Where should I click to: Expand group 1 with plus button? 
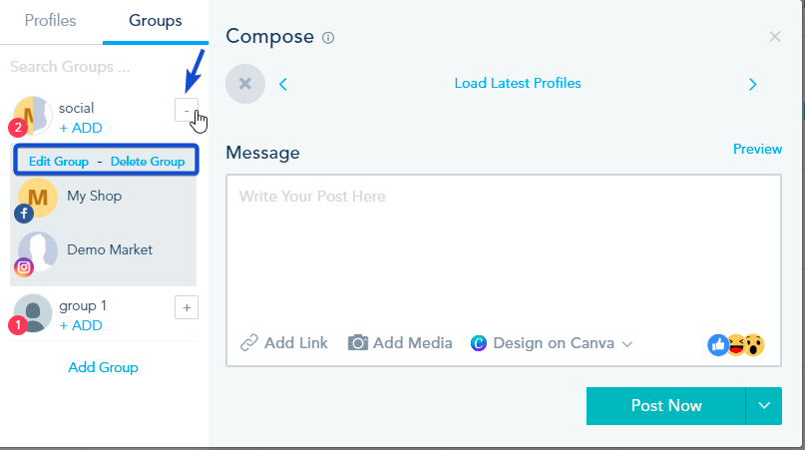point(187,307)
